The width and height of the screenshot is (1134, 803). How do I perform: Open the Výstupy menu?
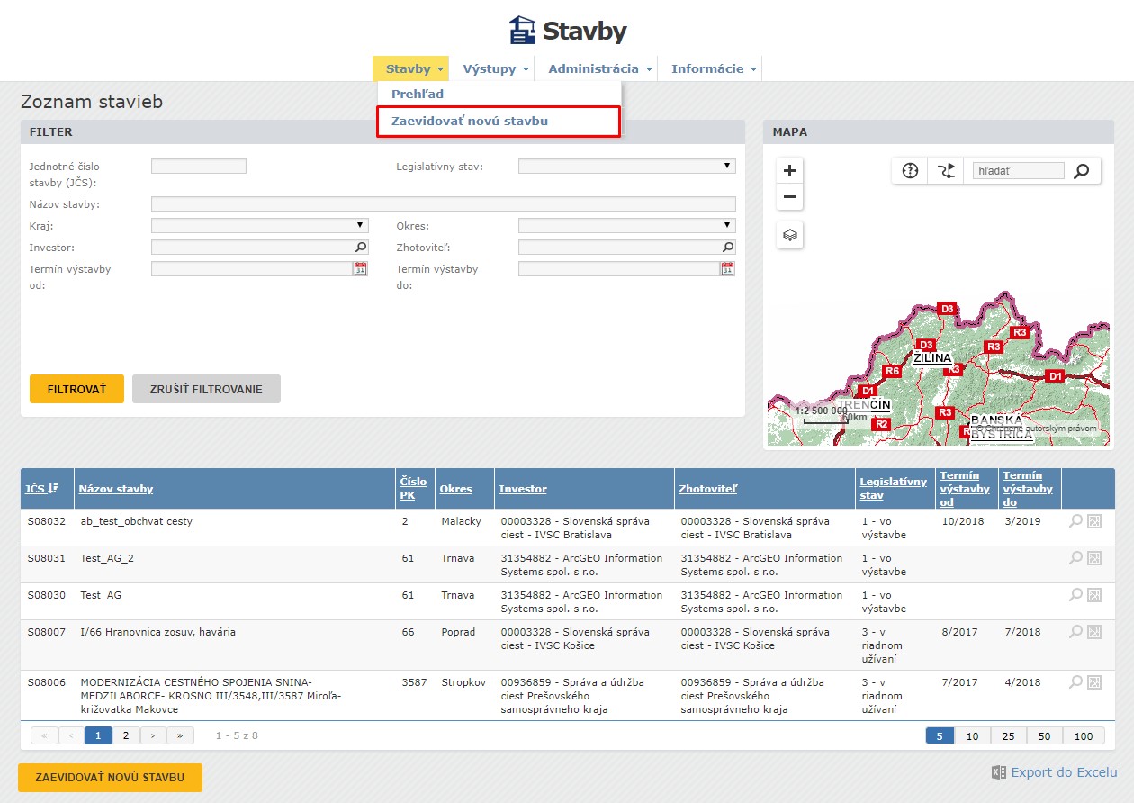[495, 68]
